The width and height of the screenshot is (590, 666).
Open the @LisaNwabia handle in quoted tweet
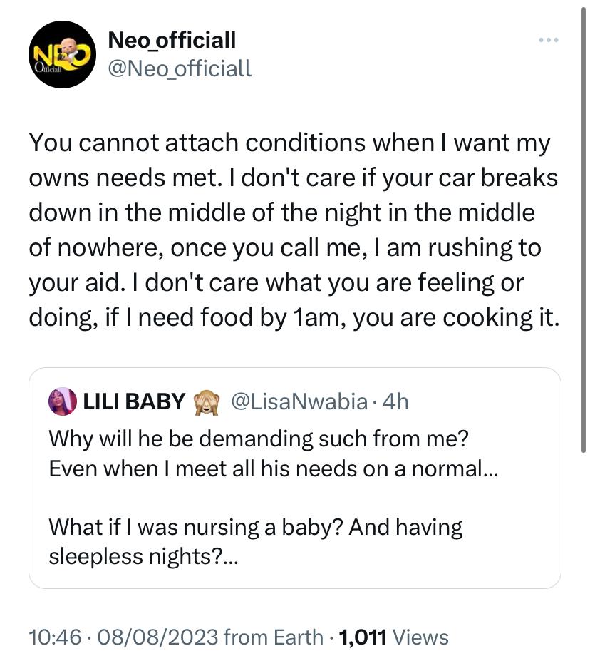point(299,401)
